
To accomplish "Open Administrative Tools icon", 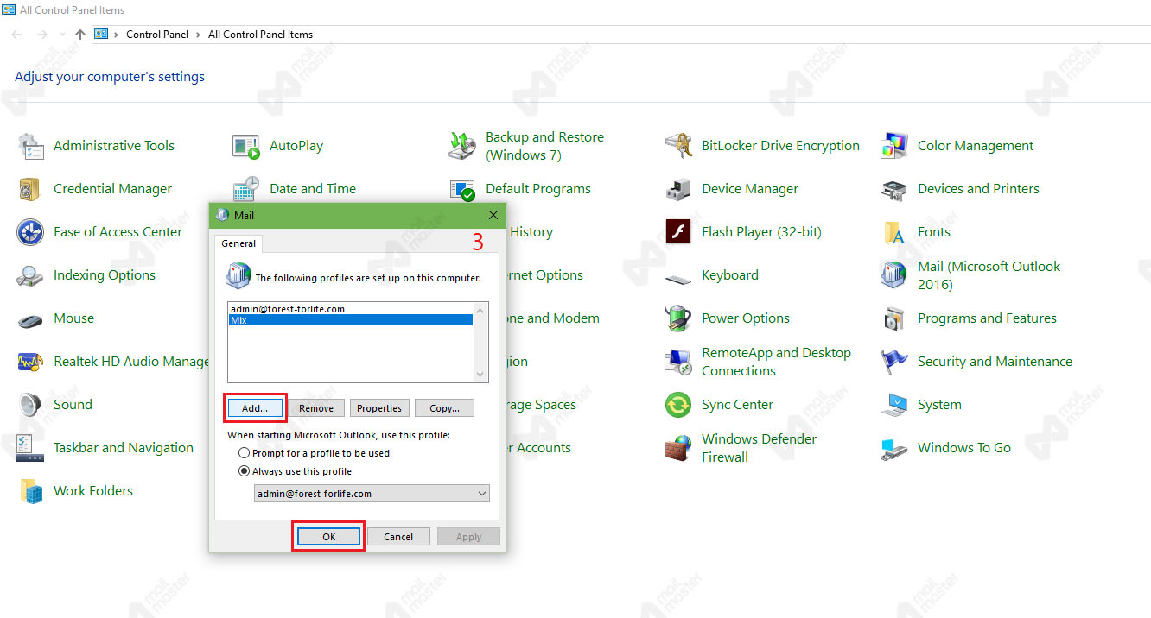I will pos(31,146).
